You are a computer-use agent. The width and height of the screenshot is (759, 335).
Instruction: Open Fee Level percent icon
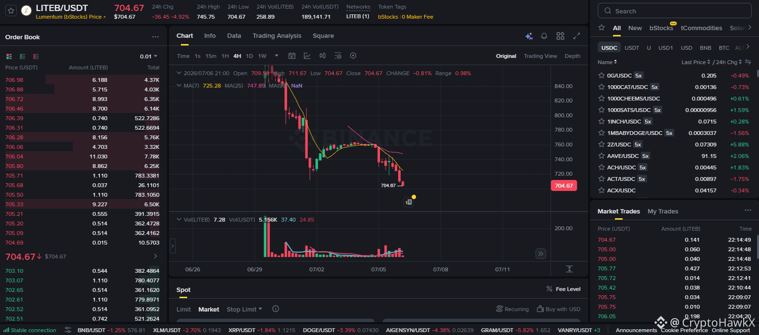(x=549, y=289)
